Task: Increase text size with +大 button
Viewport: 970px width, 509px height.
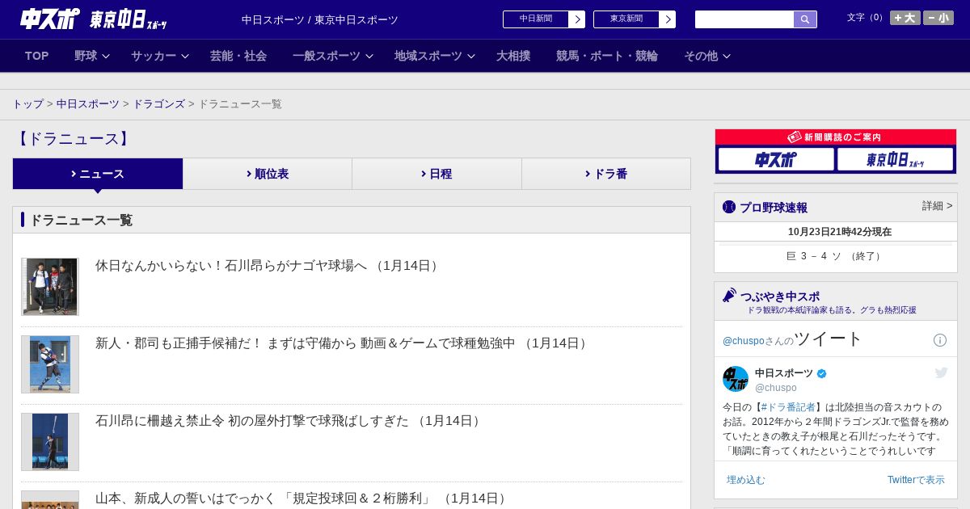Action: (905, 18)
